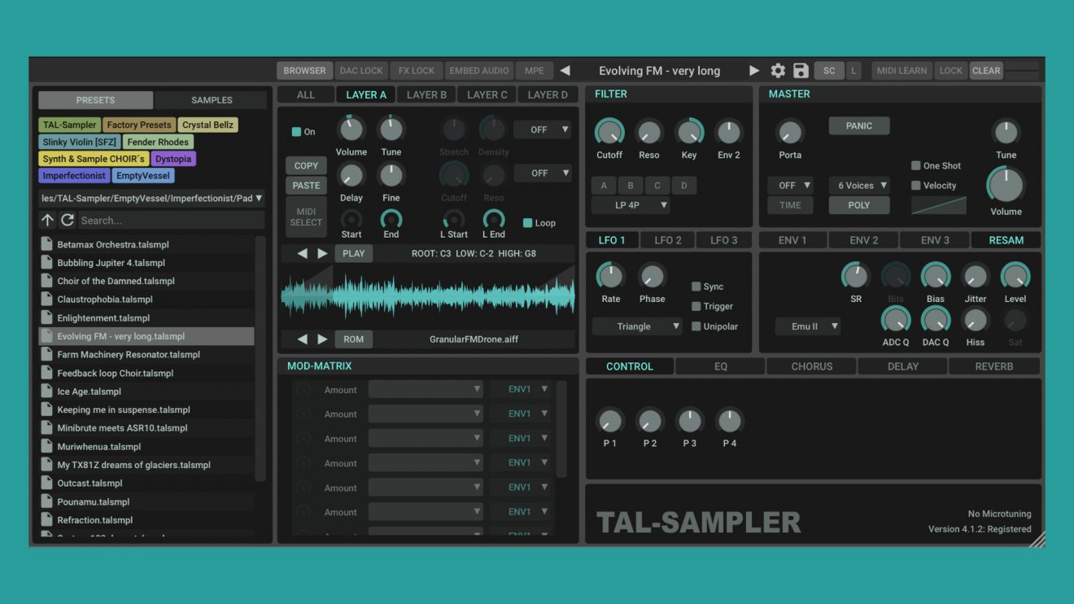Screen dimensions: 1074x604
Task: Click the LFO 1 Phase knob
Action: click(652, 276)
